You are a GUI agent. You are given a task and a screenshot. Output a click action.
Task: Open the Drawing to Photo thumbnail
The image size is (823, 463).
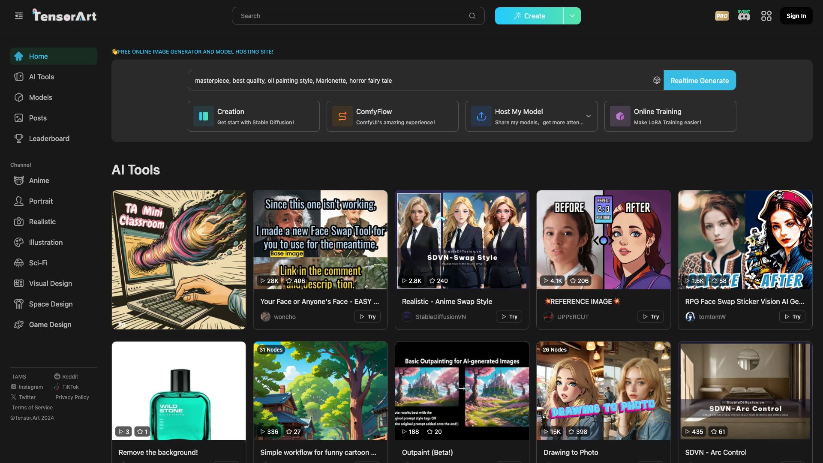[603, 391]
